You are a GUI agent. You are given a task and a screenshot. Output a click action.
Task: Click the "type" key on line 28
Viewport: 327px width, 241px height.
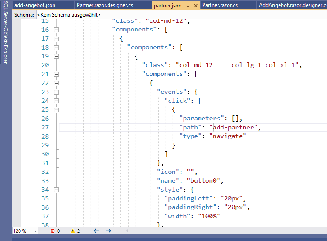point(190,136)
